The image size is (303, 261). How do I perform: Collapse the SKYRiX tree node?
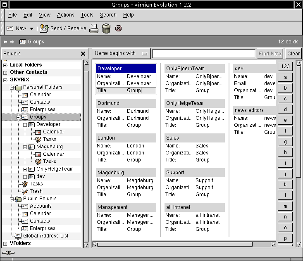[x=5, y=80]
